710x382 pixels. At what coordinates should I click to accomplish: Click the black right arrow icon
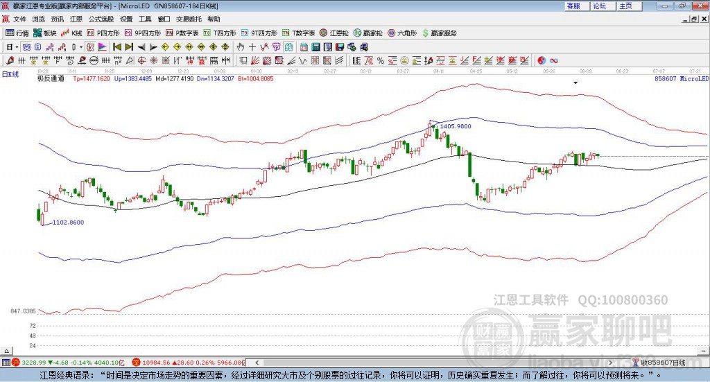tap(153, 47)
